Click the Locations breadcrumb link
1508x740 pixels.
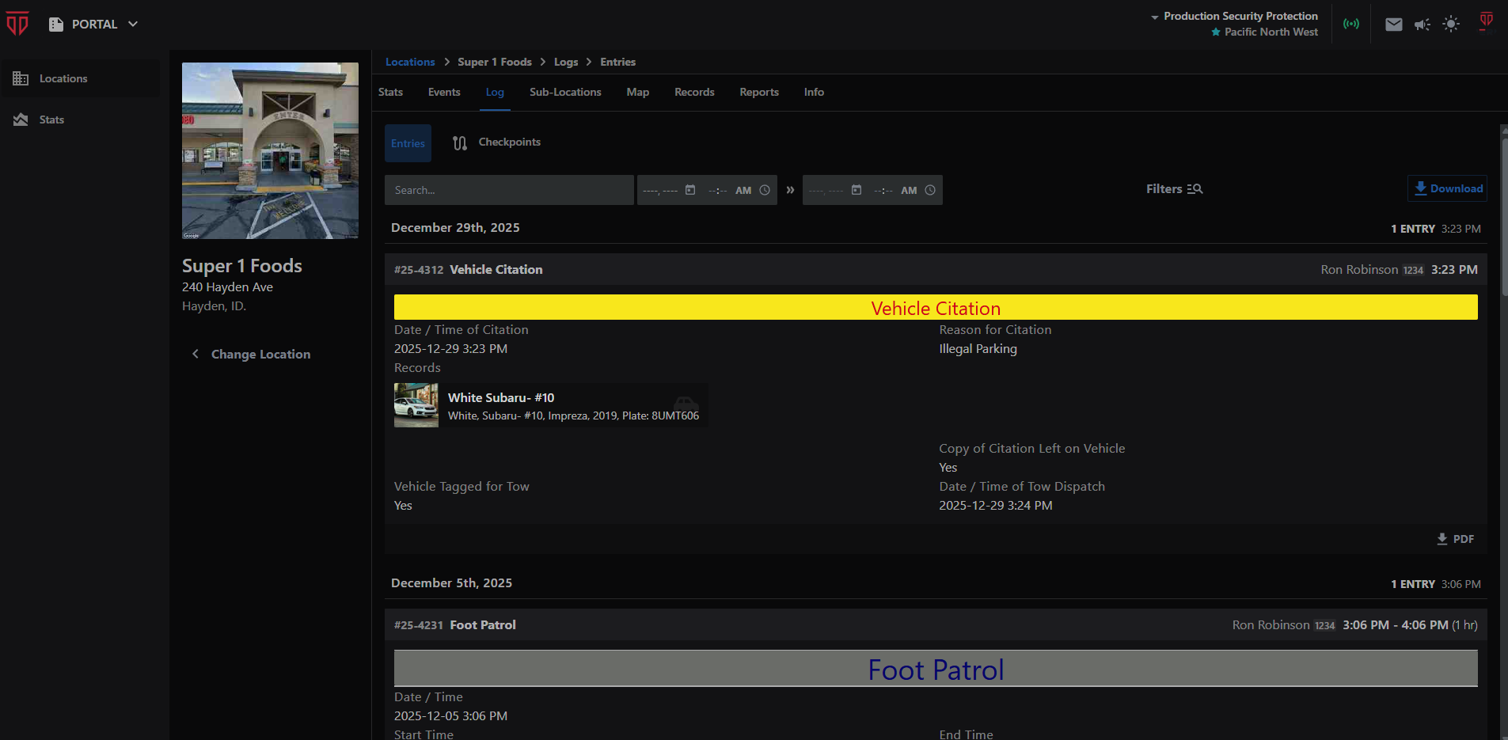tap(410, 62)
